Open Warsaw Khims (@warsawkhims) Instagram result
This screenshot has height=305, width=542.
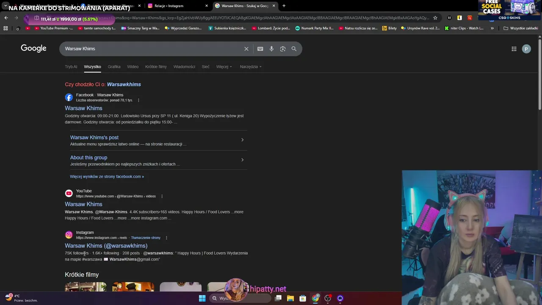[x=106, y=246]
